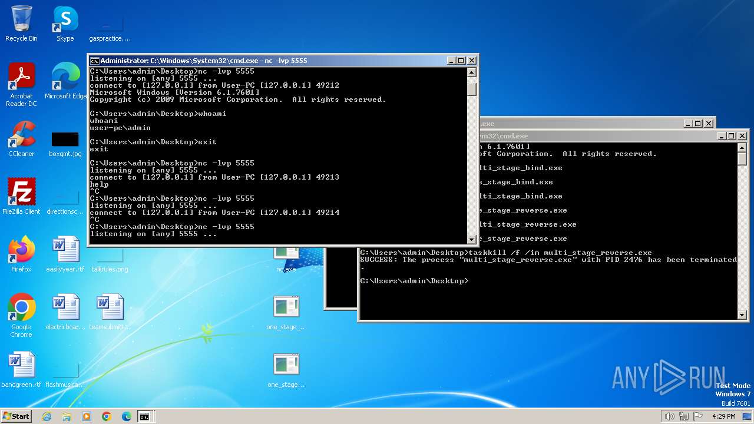
Task: Select the teamsubmitt document icon
Action: tap(110, 312)
